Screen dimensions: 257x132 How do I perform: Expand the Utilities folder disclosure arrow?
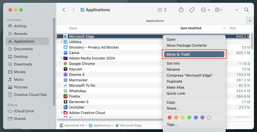[61, 42]
